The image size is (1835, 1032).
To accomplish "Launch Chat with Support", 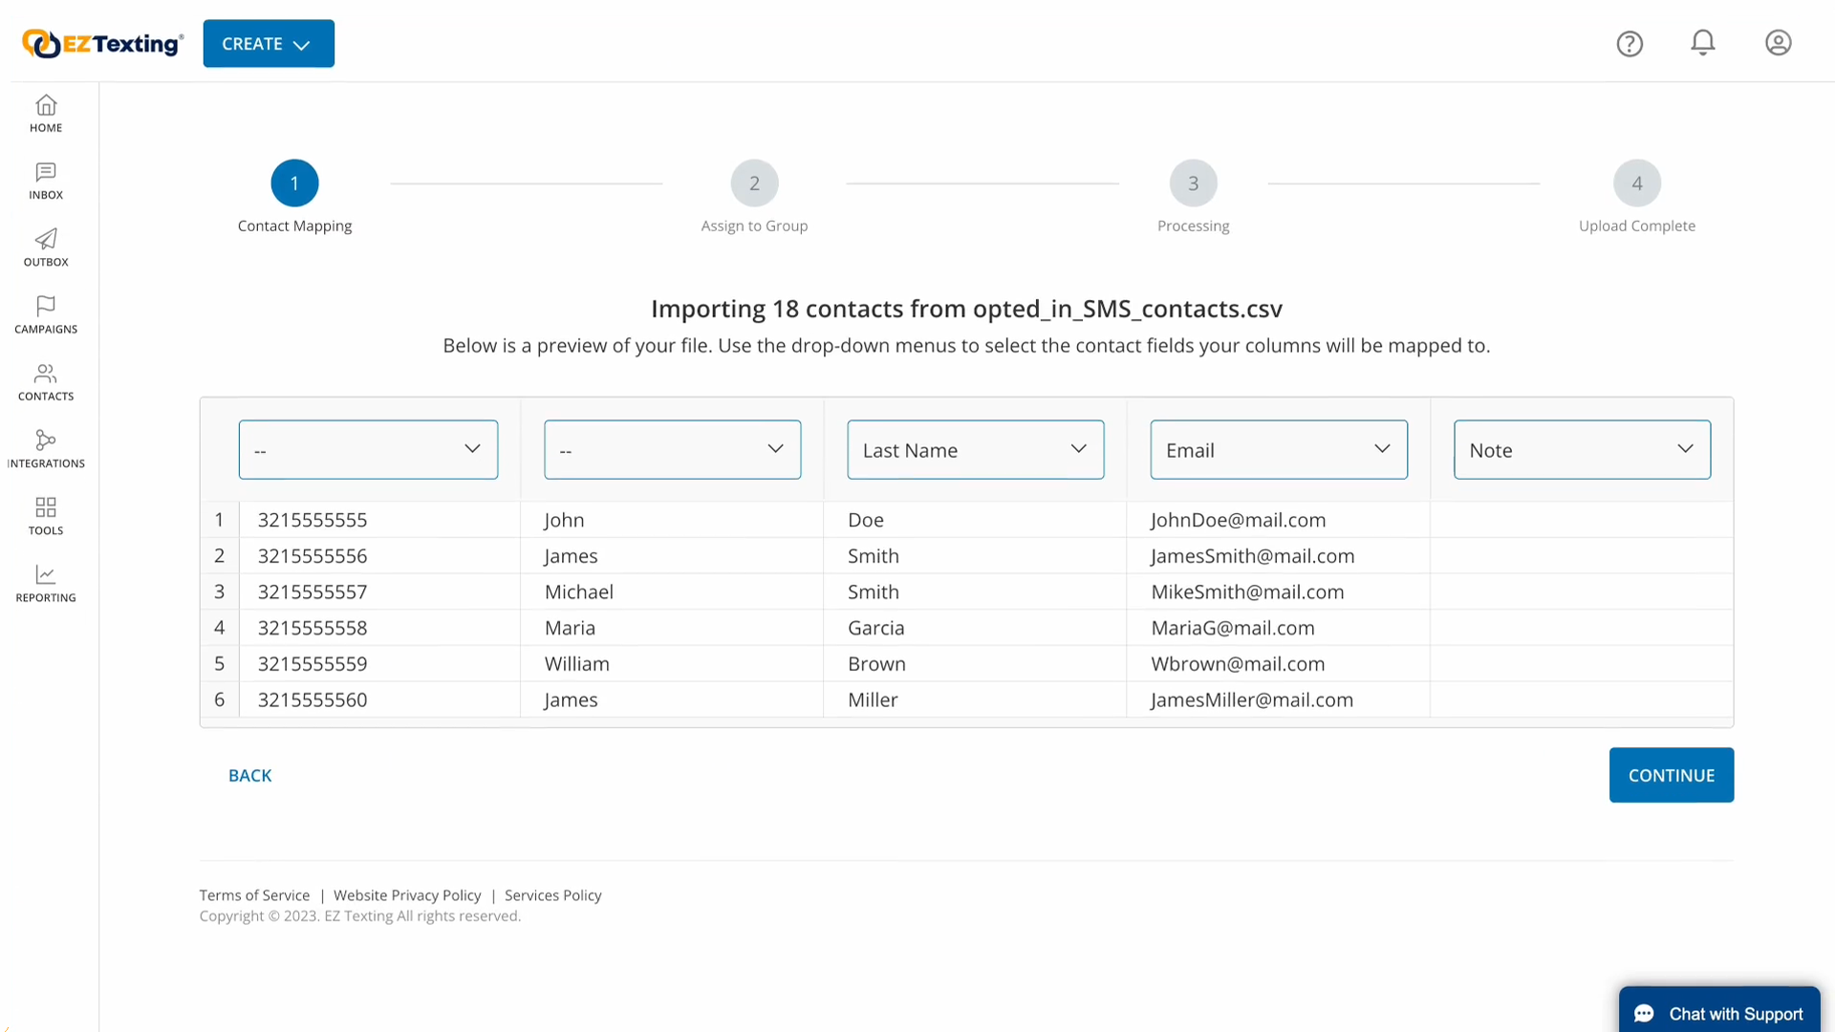I will 1719,1013.
